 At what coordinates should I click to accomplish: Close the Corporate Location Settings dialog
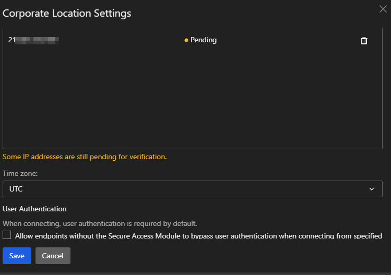(383, 8)
